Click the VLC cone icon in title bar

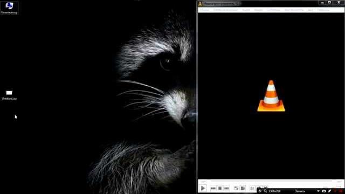(x=200, y=4)
